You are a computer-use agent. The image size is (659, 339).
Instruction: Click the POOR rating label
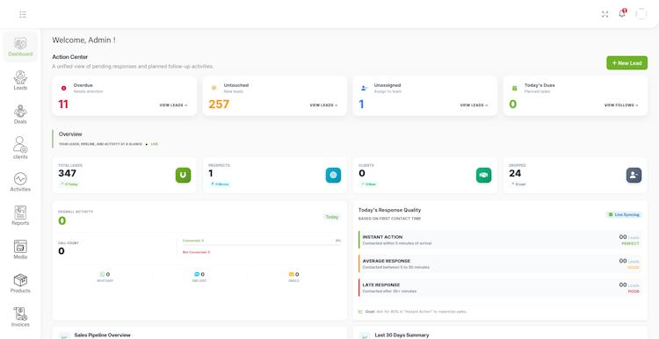634,291
